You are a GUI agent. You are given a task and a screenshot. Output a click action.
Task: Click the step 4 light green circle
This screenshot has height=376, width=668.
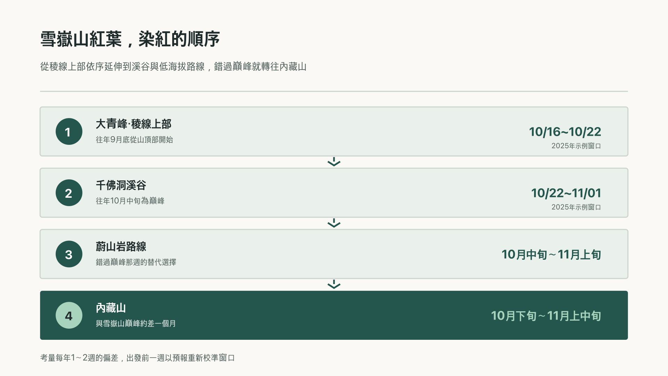click(x=69, y=315)
